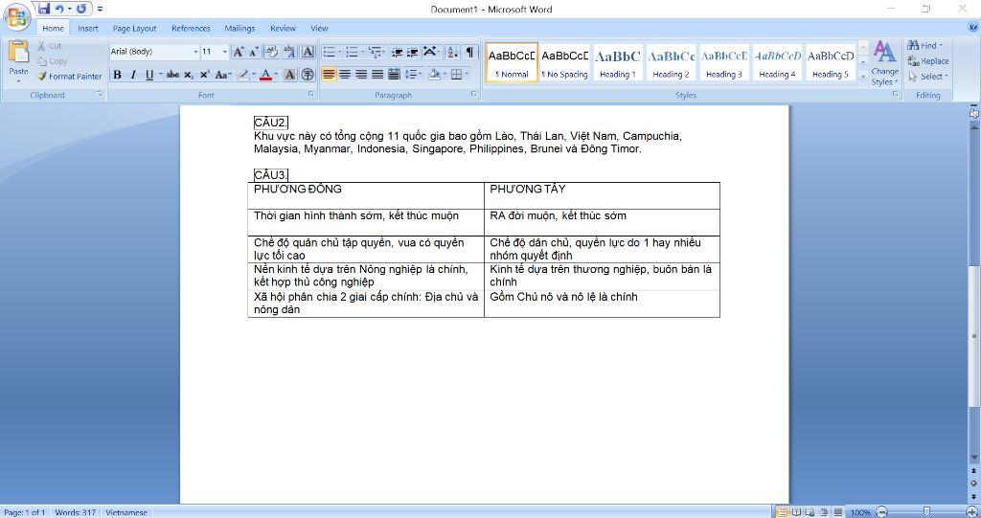Click the text highlight color button
The image size is (981, 518).
243,75
